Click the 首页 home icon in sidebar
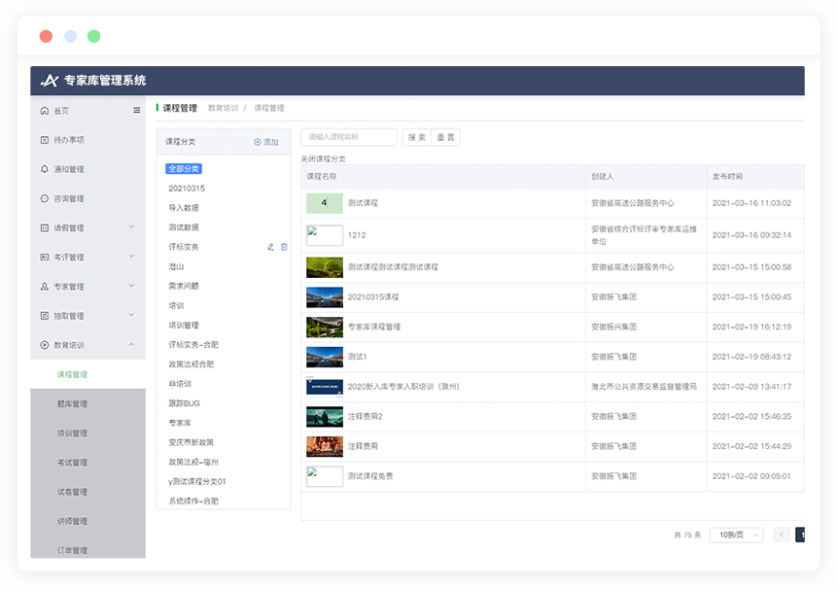 (x=45, y=111)
